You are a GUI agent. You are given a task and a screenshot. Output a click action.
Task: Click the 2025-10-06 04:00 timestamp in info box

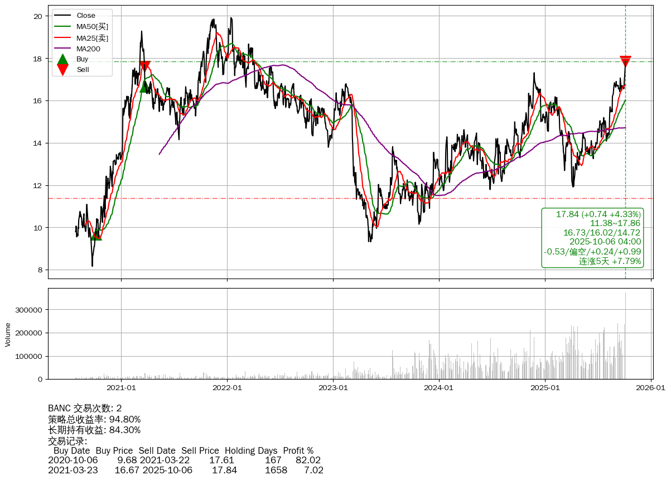click(x=605, y=242)
